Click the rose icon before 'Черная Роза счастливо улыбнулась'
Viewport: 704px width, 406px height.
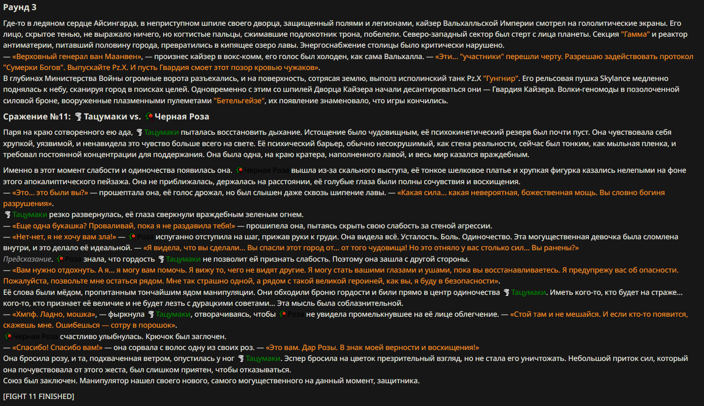(x=8, y=336)
